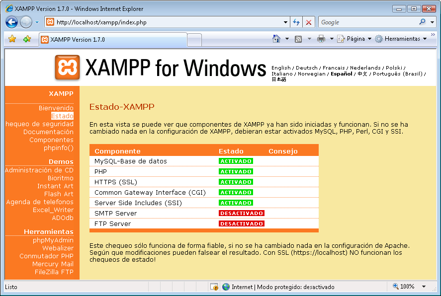Open Documentación in sidebar
This screenshot has width=441, height=296.
tap(48, 132)
